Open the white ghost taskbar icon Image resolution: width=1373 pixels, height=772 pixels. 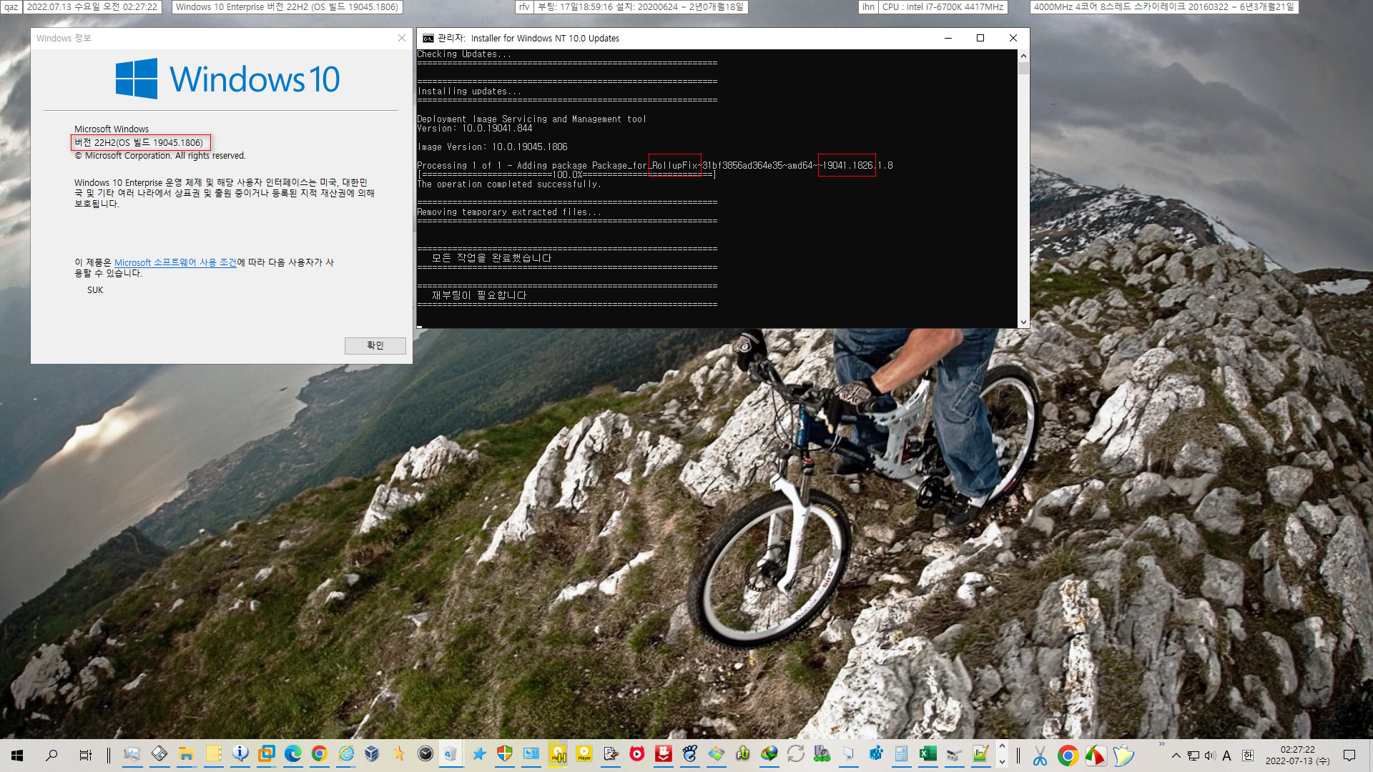(1123, 756)
